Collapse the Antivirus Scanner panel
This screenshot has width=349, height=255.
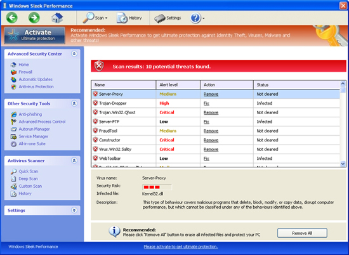74,160
